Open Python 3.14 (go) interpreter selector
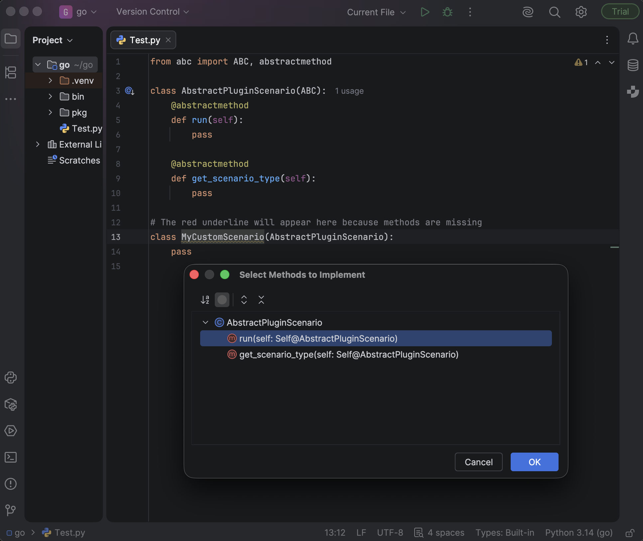The height and width of the screenshot is (541, 643). coord(579,533)
